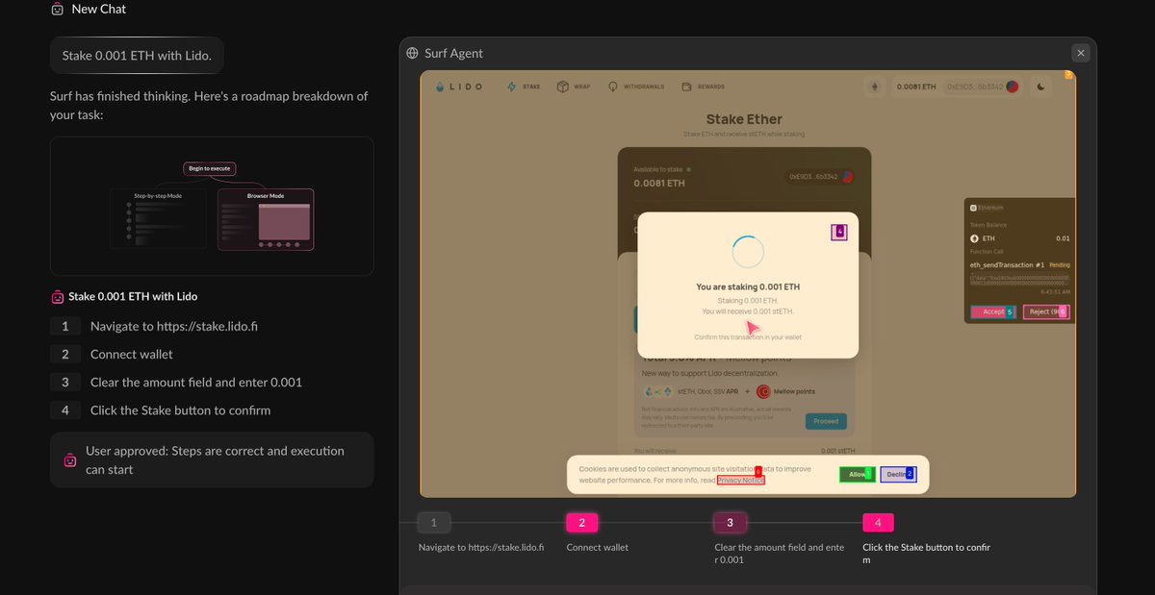
Task: Toggle dark mode with moon icon
Action: (x=1041, y=87)
